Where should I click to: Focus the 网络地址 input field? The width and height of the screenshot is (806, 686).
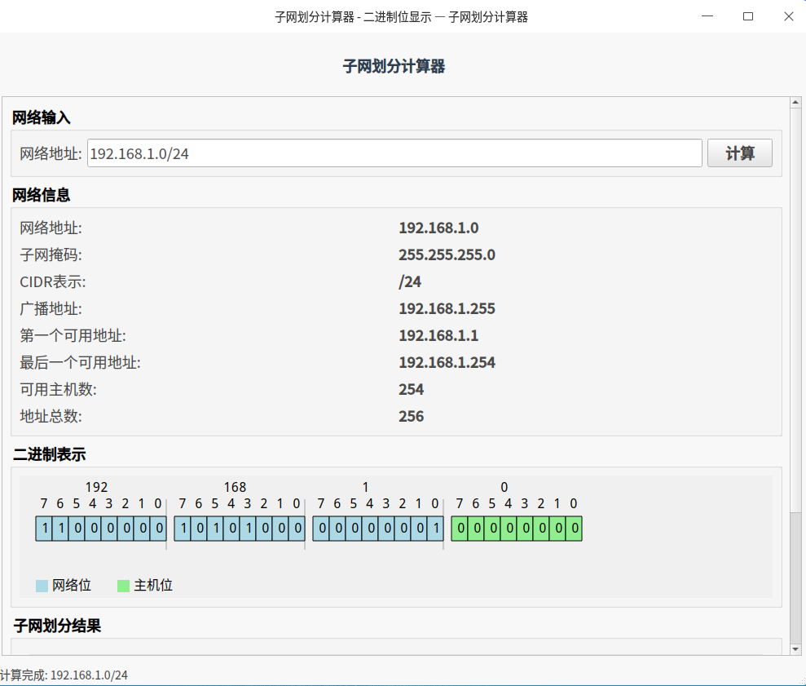click(394, 153)
